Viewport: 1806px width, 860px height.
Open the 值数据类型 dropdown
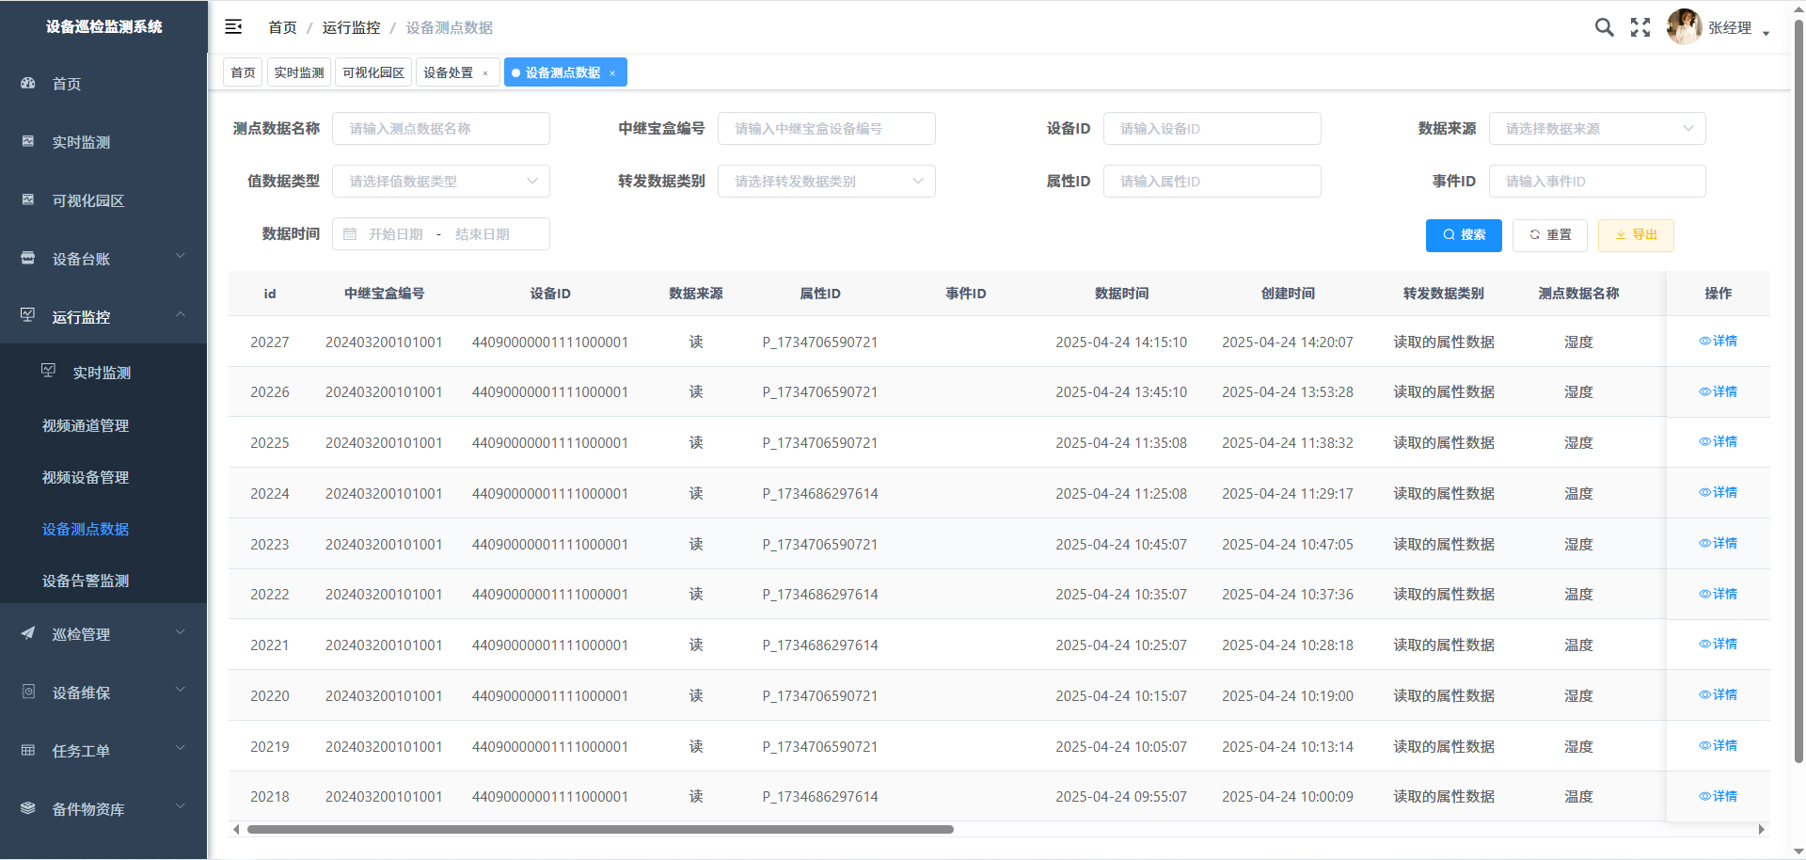pos(440,182)
